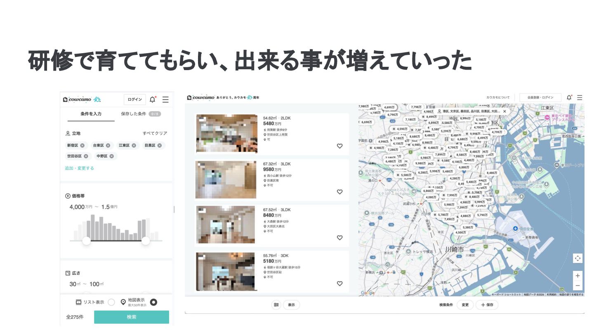Remove the 世田谷区 location chip

(x=86, y=156)
